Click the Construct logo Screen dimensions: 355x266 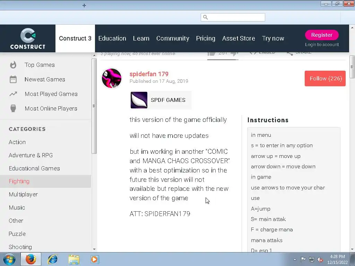28,39
